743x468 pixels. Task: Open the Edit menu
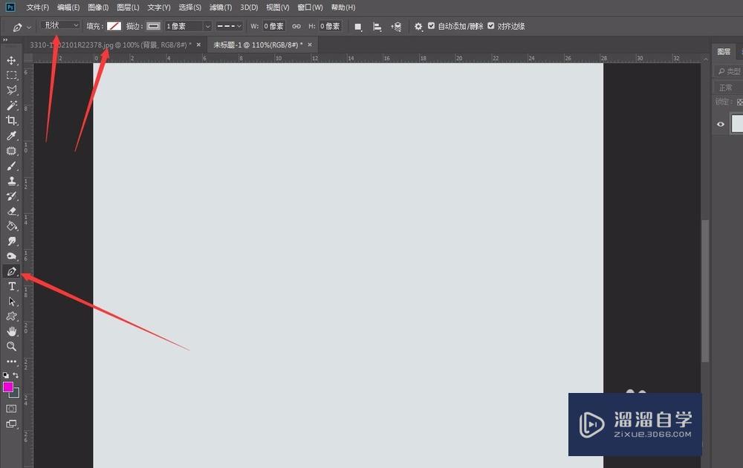(x=68, y=7)
